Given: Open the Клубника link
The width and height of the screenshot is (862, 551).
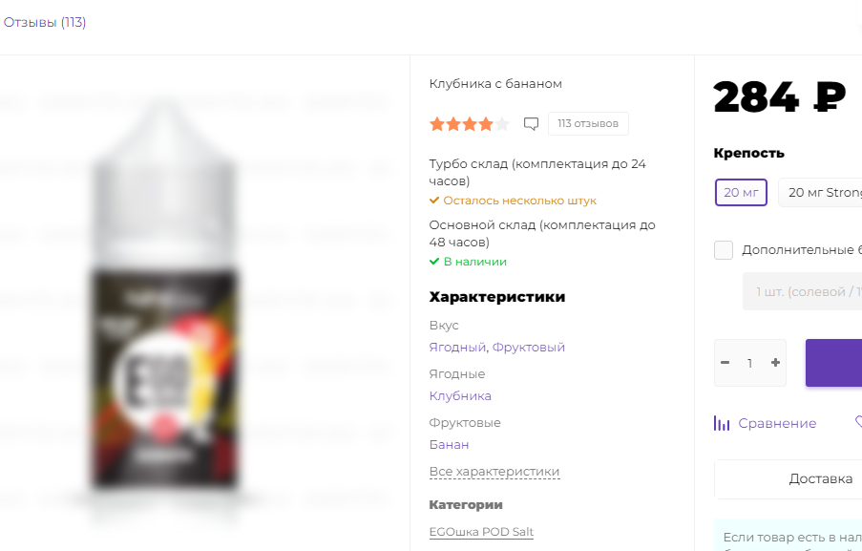Looking at the screenshot, I should point(460,396).
